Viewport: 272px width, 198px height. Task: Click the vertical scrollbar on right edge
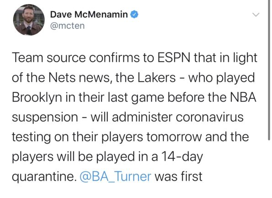269,70
